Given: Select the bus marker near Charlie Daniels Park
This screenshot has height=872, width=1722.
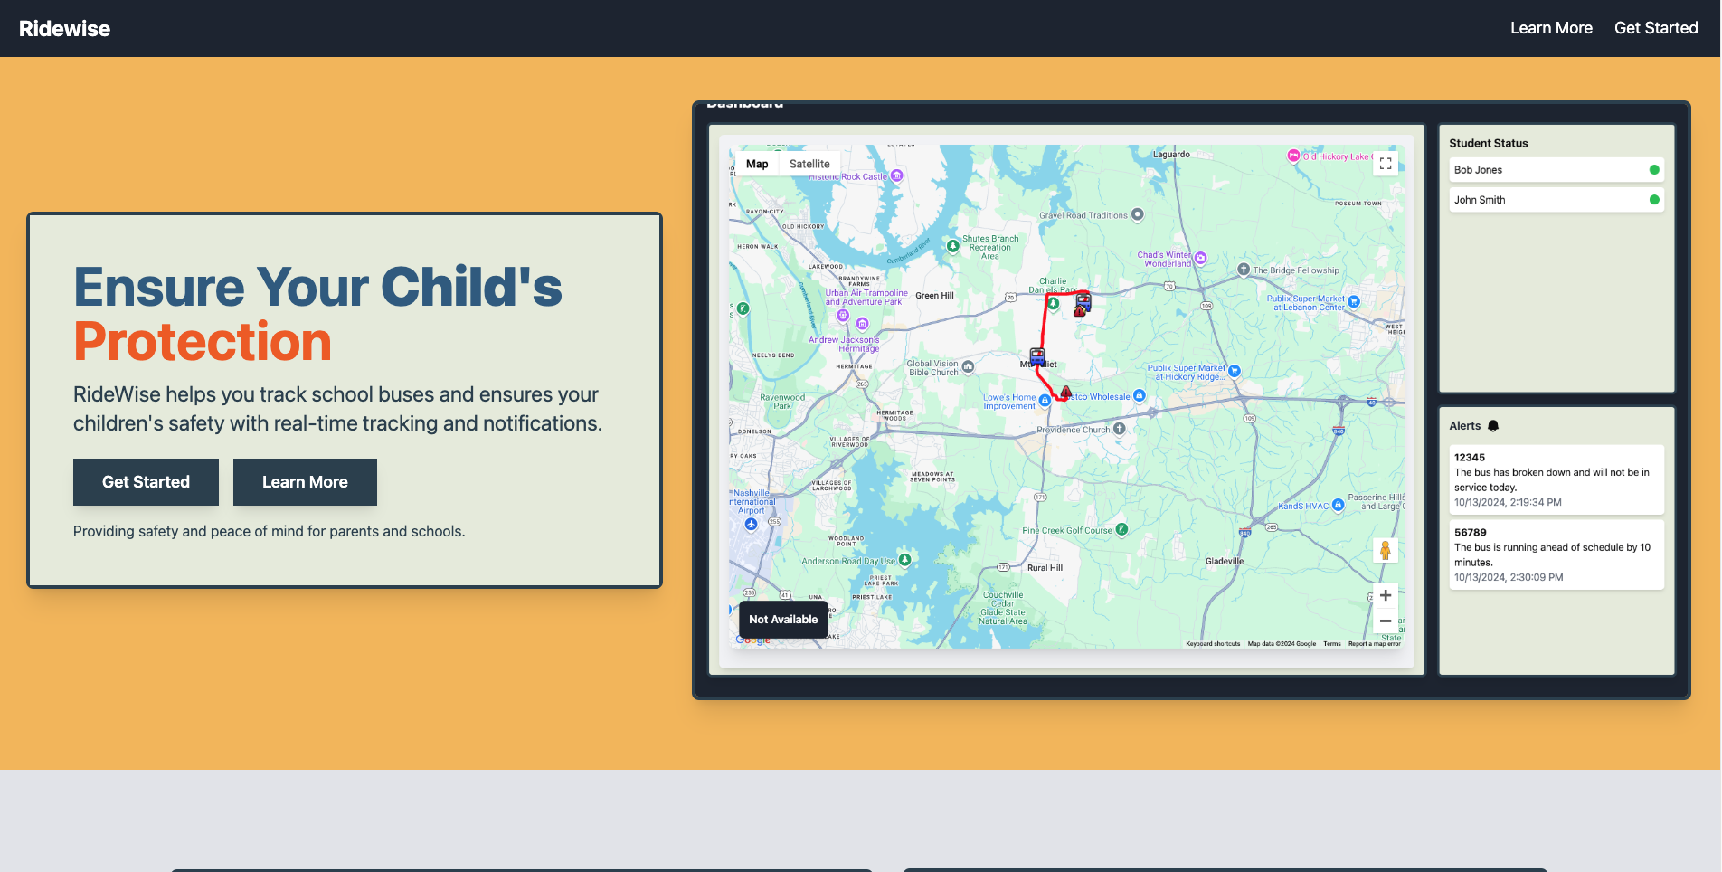Looking at the screenshot, I should tap(1083, 301).
